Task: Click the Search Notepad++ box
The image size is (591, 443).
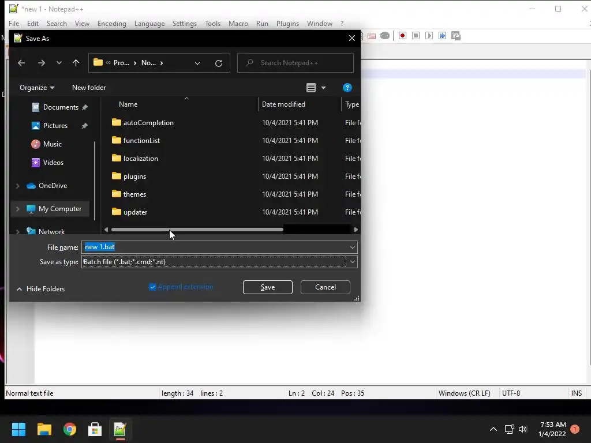Action: coord(295,63)
